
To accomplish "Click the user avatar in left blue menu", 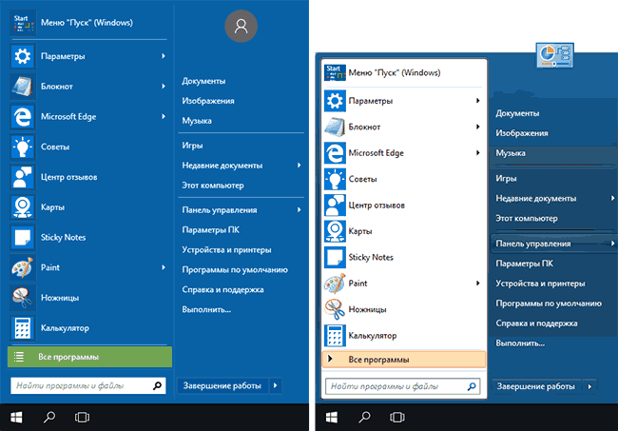I will point(241,27).
